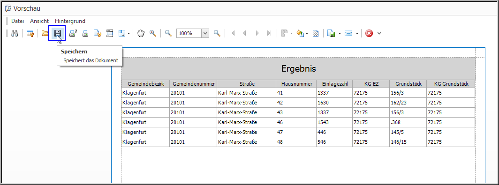Click the binoculars search icon

(15, 33)
